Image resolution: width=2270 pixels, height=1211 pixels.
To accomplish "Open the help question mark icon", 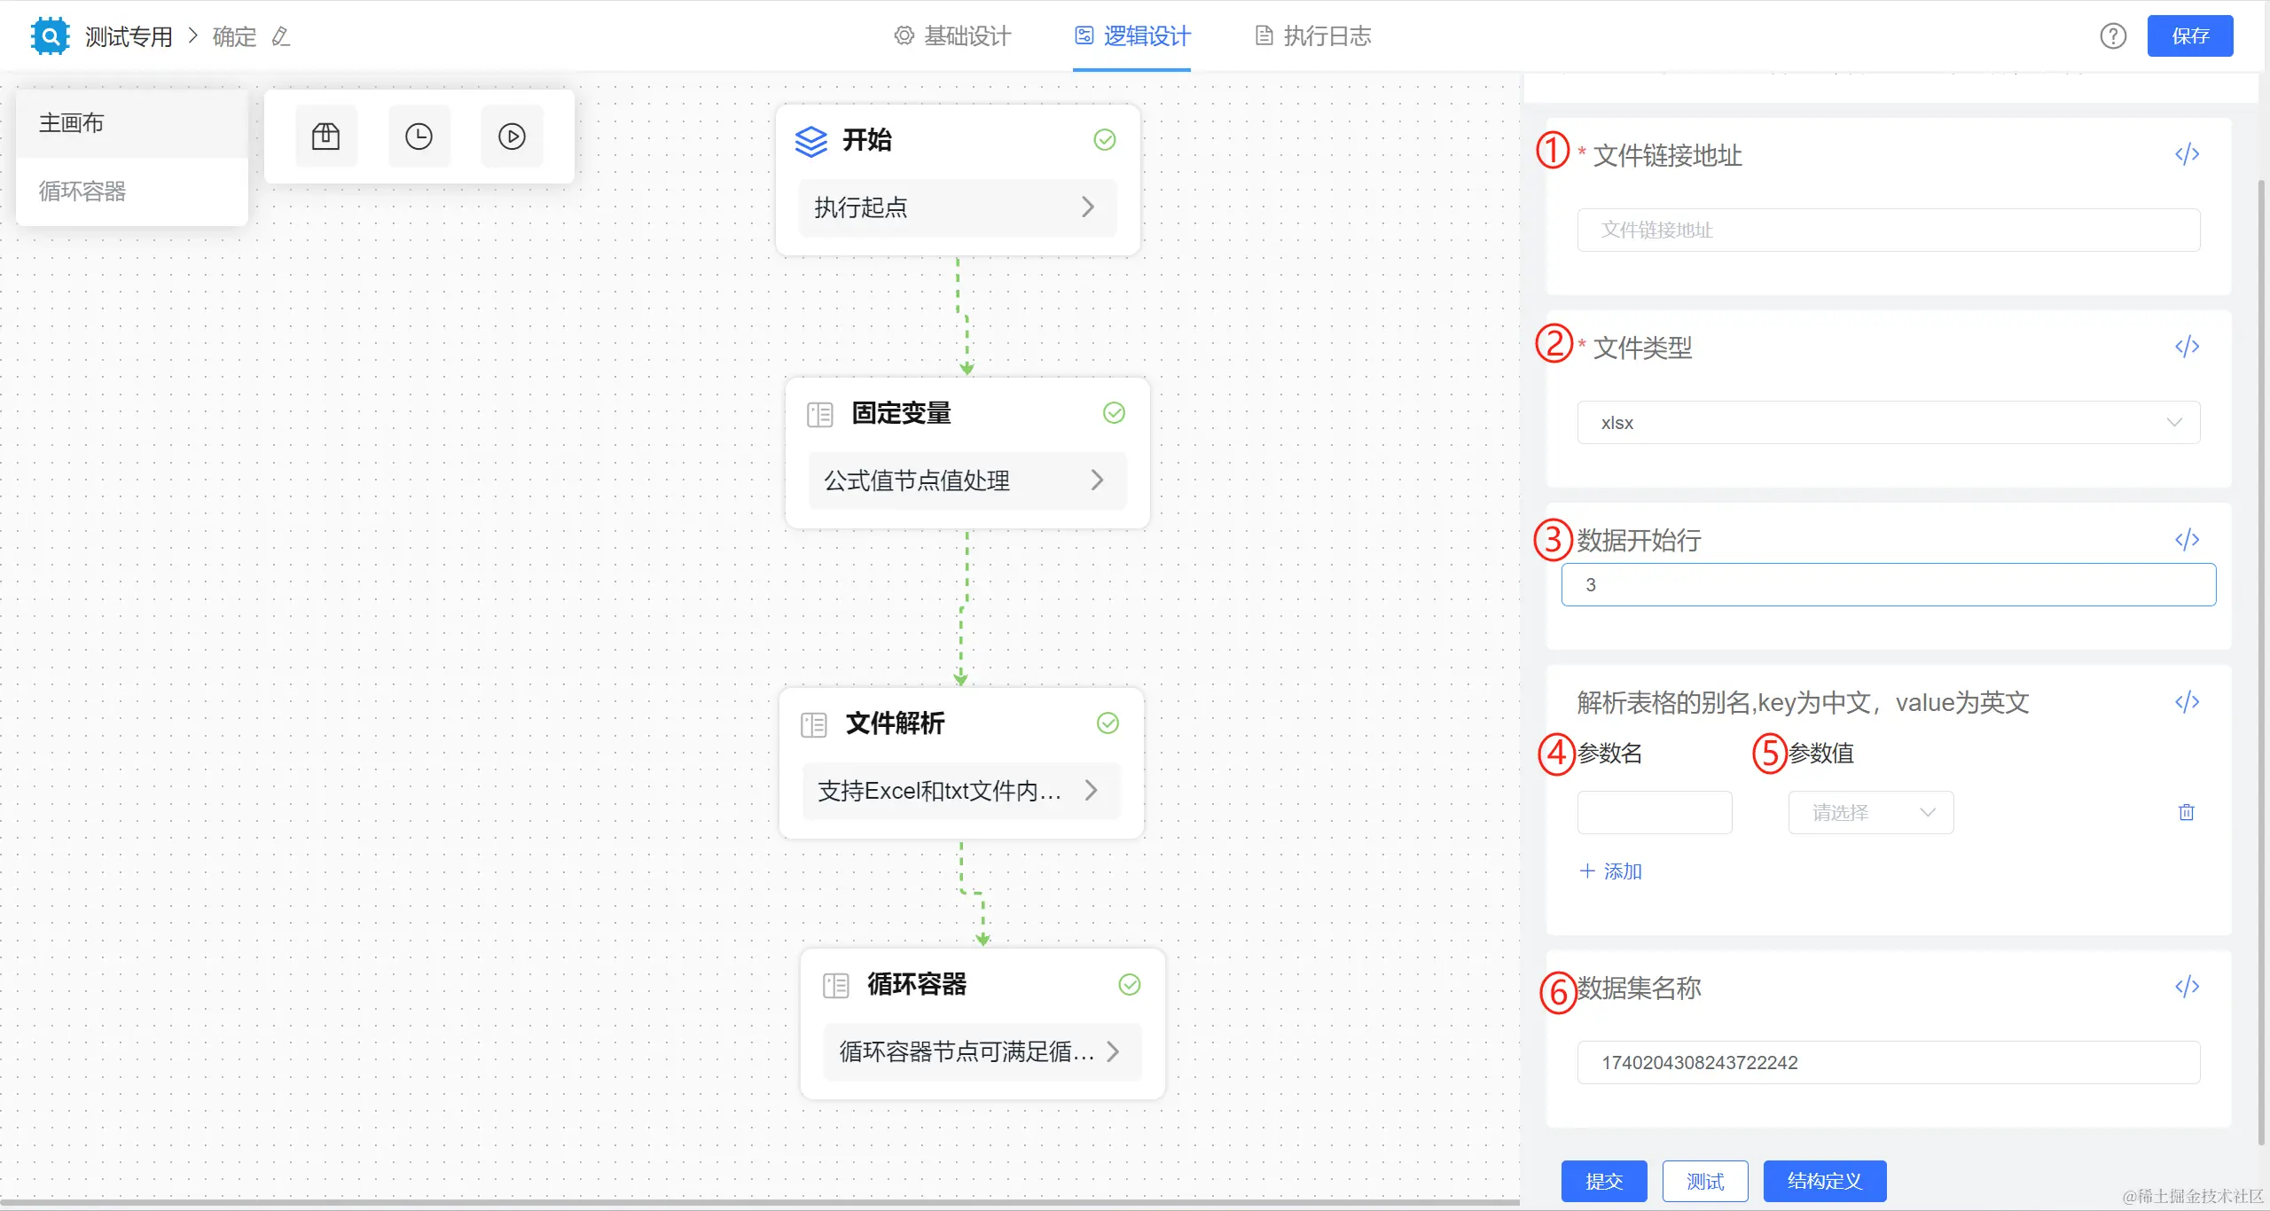I will point(2113,36).
